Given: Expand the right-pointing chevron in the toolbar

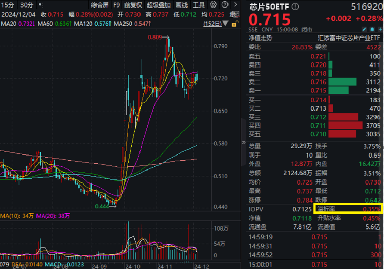Looking at the screenshot, I should pyautogui.click(x=235, y=5).
